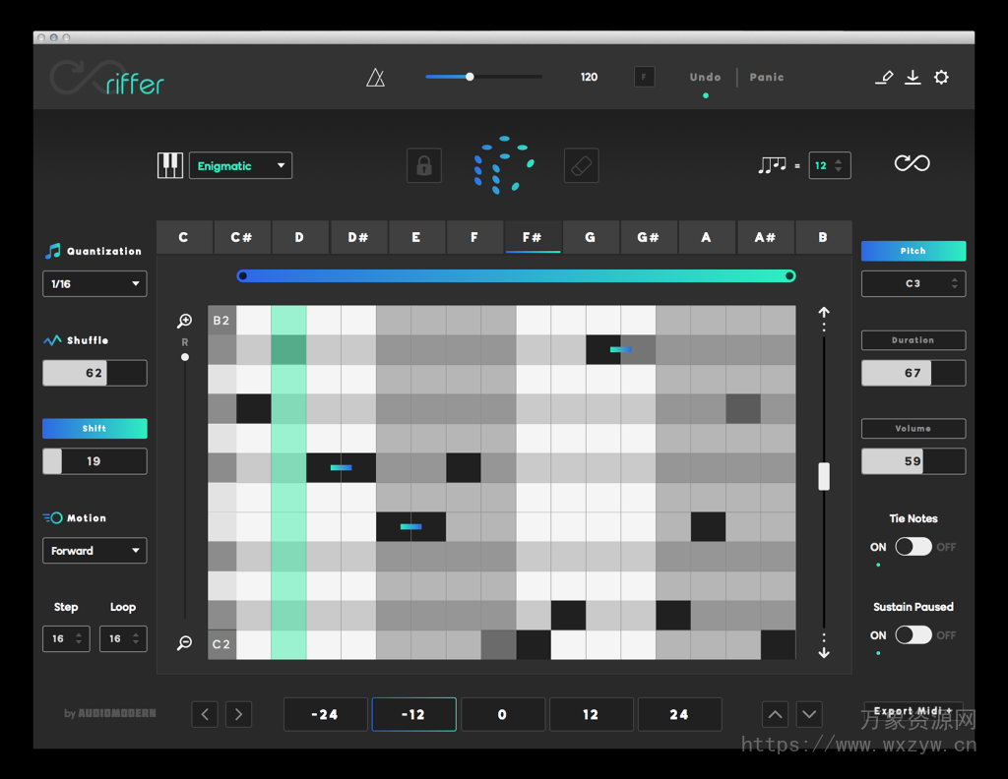1008x779 pixels.
Task: Click the eraser icon to clear notes
Action: pos(581,165)
